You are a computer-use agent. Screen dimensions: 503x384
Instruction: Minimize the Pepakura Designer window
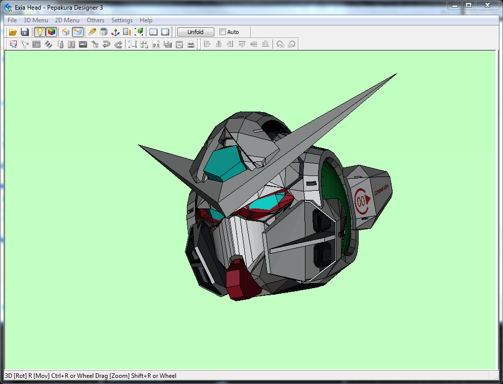coord(455,6)
